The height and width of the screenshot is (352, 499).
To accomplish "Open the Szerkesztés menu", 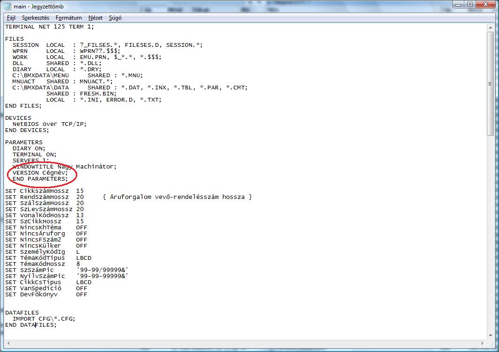I will [x=35, y=18].
